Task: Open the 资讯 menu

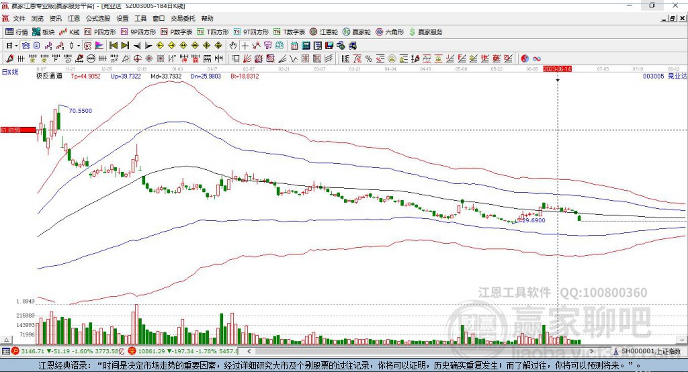Action: [x=55, y=18]
